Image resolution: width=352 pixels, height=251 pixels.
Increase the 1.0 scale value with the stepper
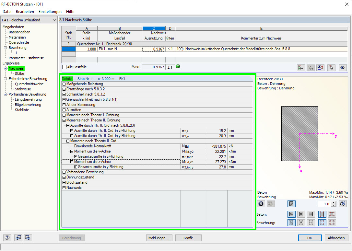[x=333, y=202]
